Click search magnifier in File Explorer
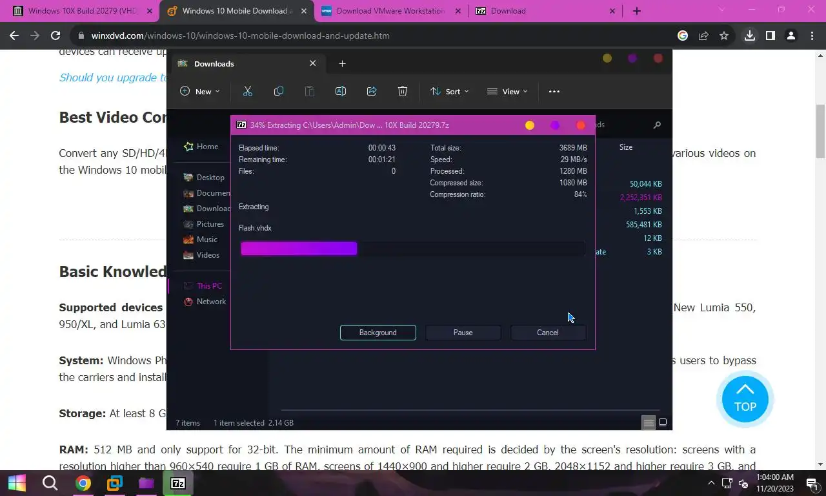This screenshot has height=496, width=826. (657, 125)
